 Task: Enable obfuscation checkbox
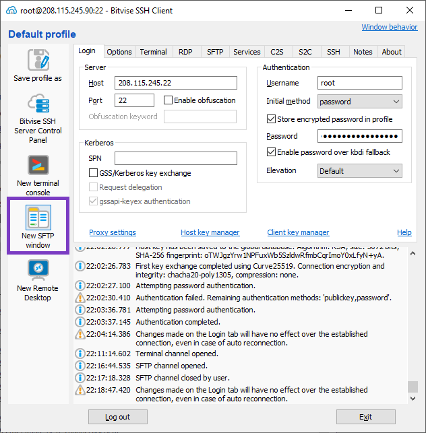(168, 100)
